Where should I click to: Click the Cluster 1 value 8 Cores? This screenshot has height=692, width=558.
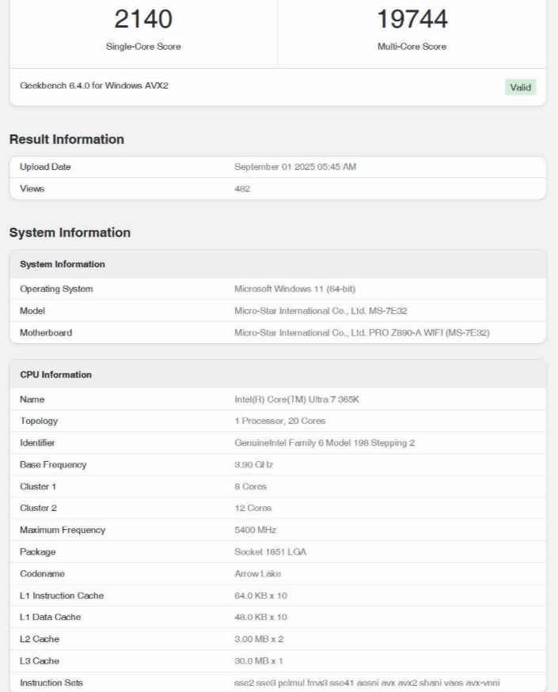tap(250, 487)
